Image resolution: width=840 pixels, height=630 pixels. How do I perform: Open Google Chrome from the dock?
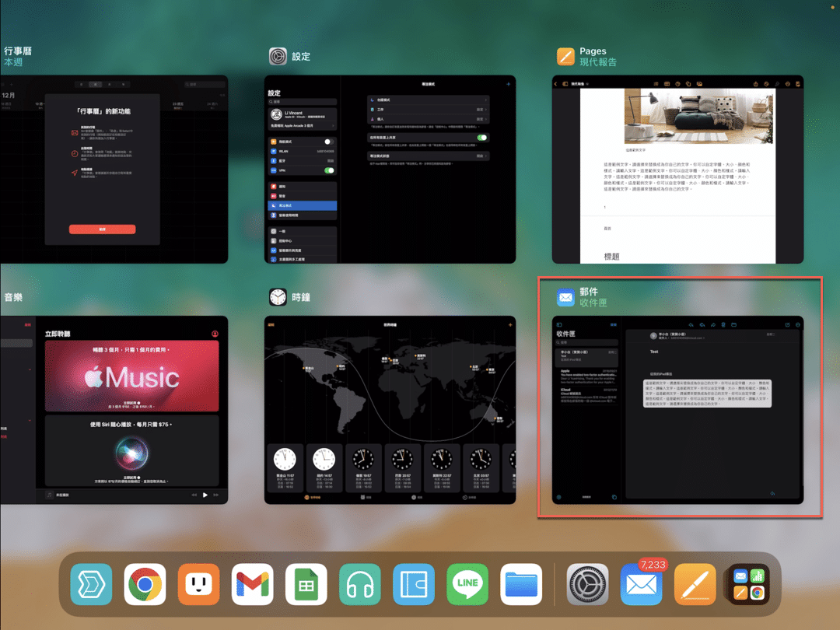pyautogui.click(x=145, y=584)
